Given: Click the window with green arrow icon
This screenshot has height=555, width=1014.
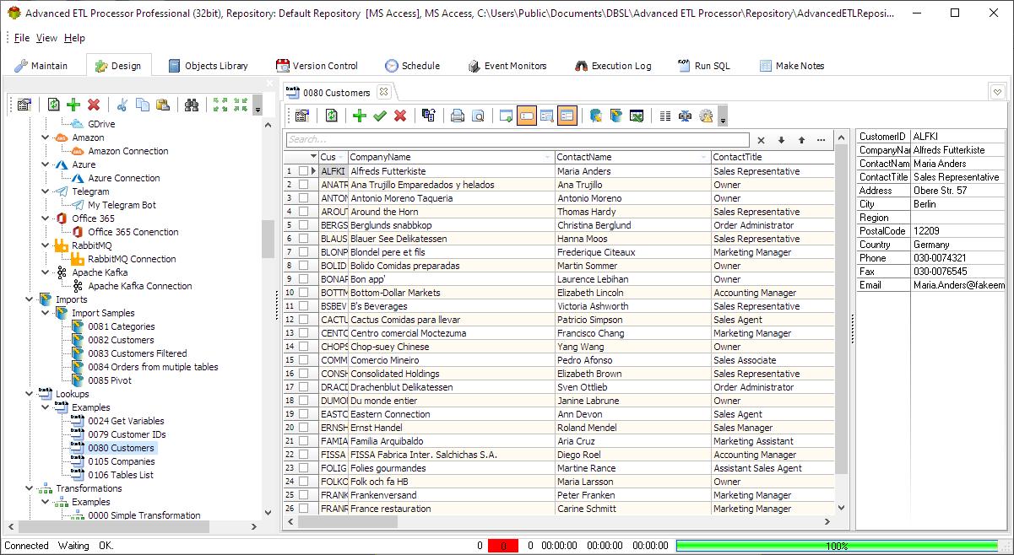Looking at the screenshot, I should pyautogui.click(x=507, y=116).
